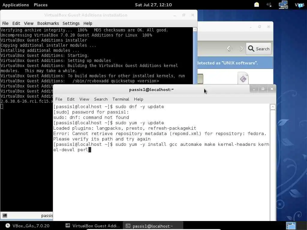Screen dimensions: 307x230
Task: Click 'Verifying archive integrity' line in Guest Additions terminal
Action: tap(84, 30)
